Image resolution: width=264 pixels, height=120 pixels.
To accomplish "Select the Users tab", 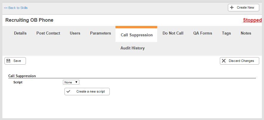I will point(75,33).
